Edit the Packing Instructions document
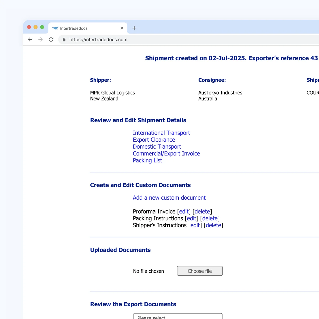Image resolution: width=319 pixels, height=319 pixels. pos(192,219)
